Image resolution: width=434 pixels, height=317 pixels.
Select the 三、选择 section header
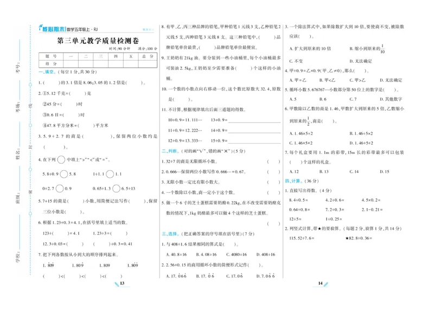(170, 233)
